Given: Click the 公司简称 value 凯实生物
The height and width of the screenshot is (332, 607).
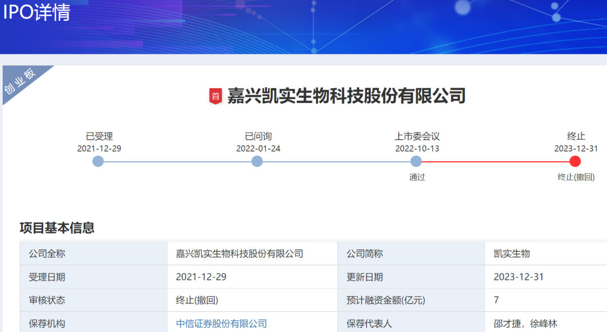Looking at the screenshot, I should pos(512,254).
